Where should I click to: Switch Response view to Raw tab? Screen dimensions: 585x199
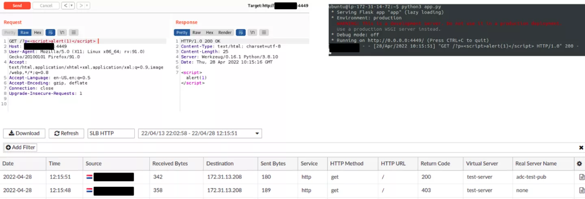pos(197,32)
